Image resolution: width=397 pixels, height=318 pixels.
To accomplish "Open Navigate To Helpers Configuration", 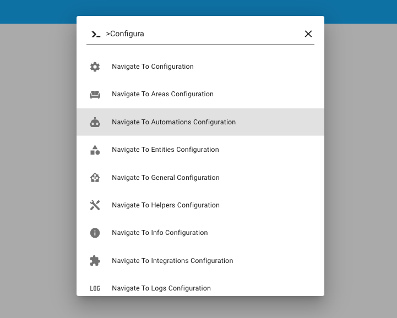I will coord(165,205).
